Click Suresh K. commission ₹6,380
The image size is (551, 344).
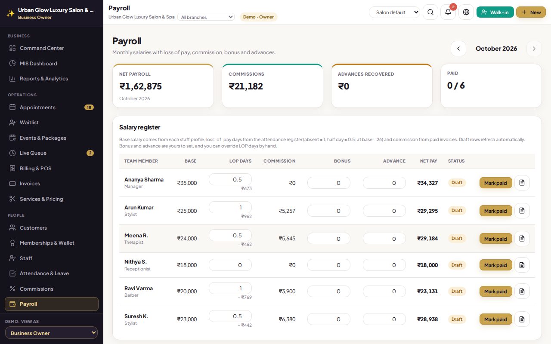(x=287, y=319)
